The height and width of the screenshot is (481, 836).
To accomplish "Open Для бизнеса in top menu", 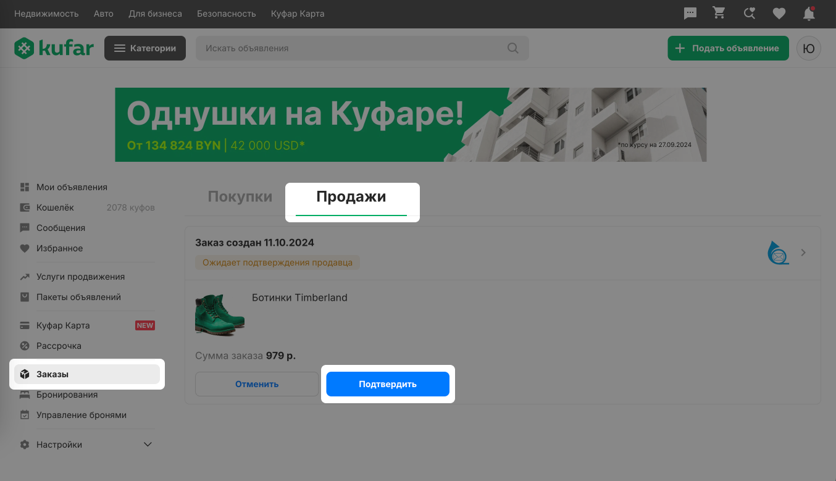I will tap(155, 14).
